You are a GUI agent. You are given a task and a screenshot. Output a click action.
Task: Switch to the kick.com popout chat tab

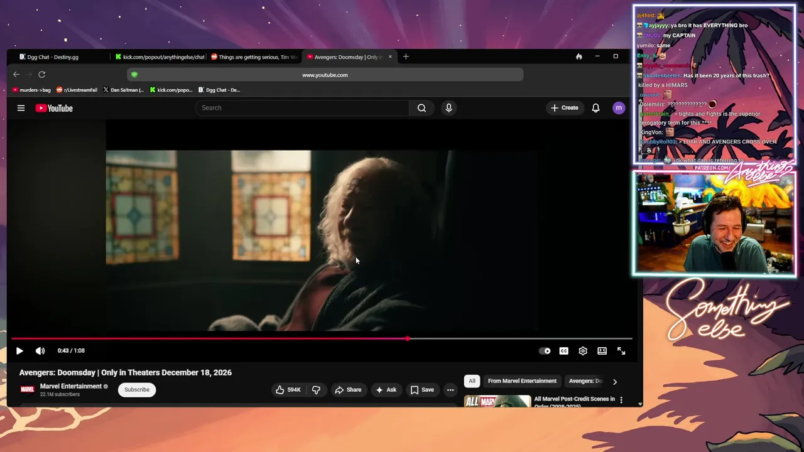(160, 56)
